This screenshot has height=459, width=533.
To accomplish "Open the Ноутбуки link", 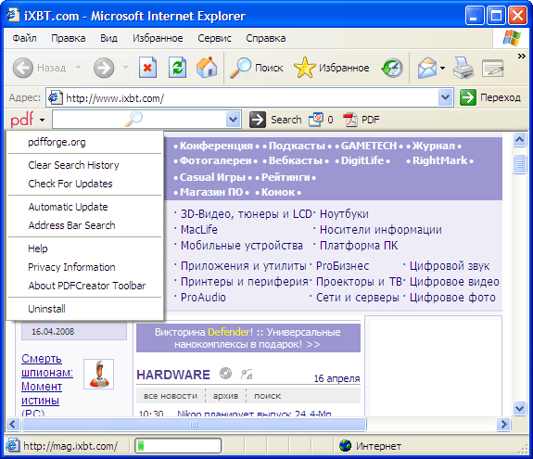I will click(x=344, y=214).
